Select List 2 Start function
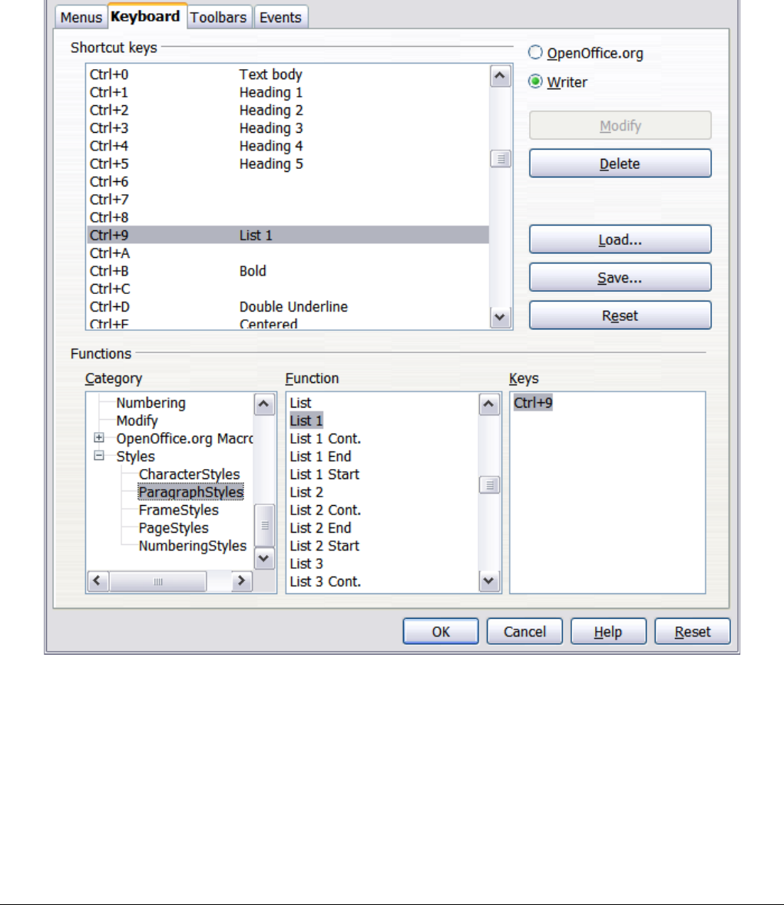The image size is (784, 905). (325, 546)
